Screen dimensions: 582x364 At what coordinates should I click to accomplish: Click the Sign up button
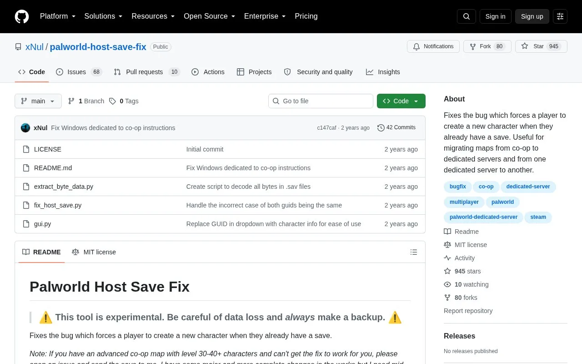532,16
